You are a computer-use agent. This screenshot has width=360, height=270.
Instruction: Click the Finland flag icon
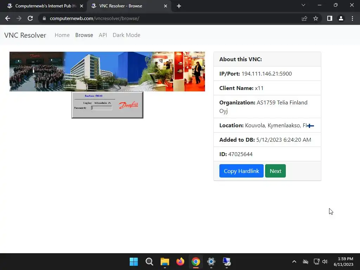[x=310, y=126]
